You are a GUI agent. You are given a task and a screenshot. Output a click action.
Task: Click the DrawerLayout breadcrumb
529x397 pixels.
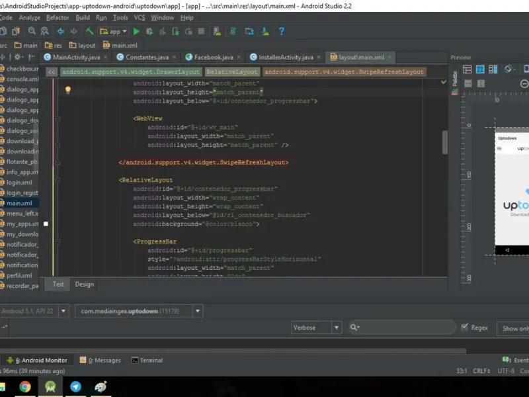[131, 72]
